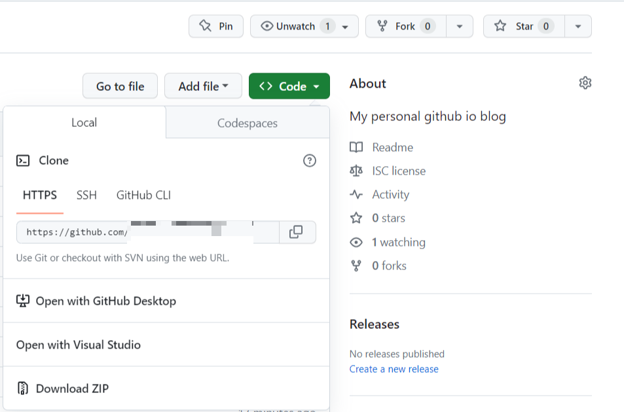The height and width of the screenshot is (412, 624).
Task: Click the clone help question mark icon
Action: 309,160
